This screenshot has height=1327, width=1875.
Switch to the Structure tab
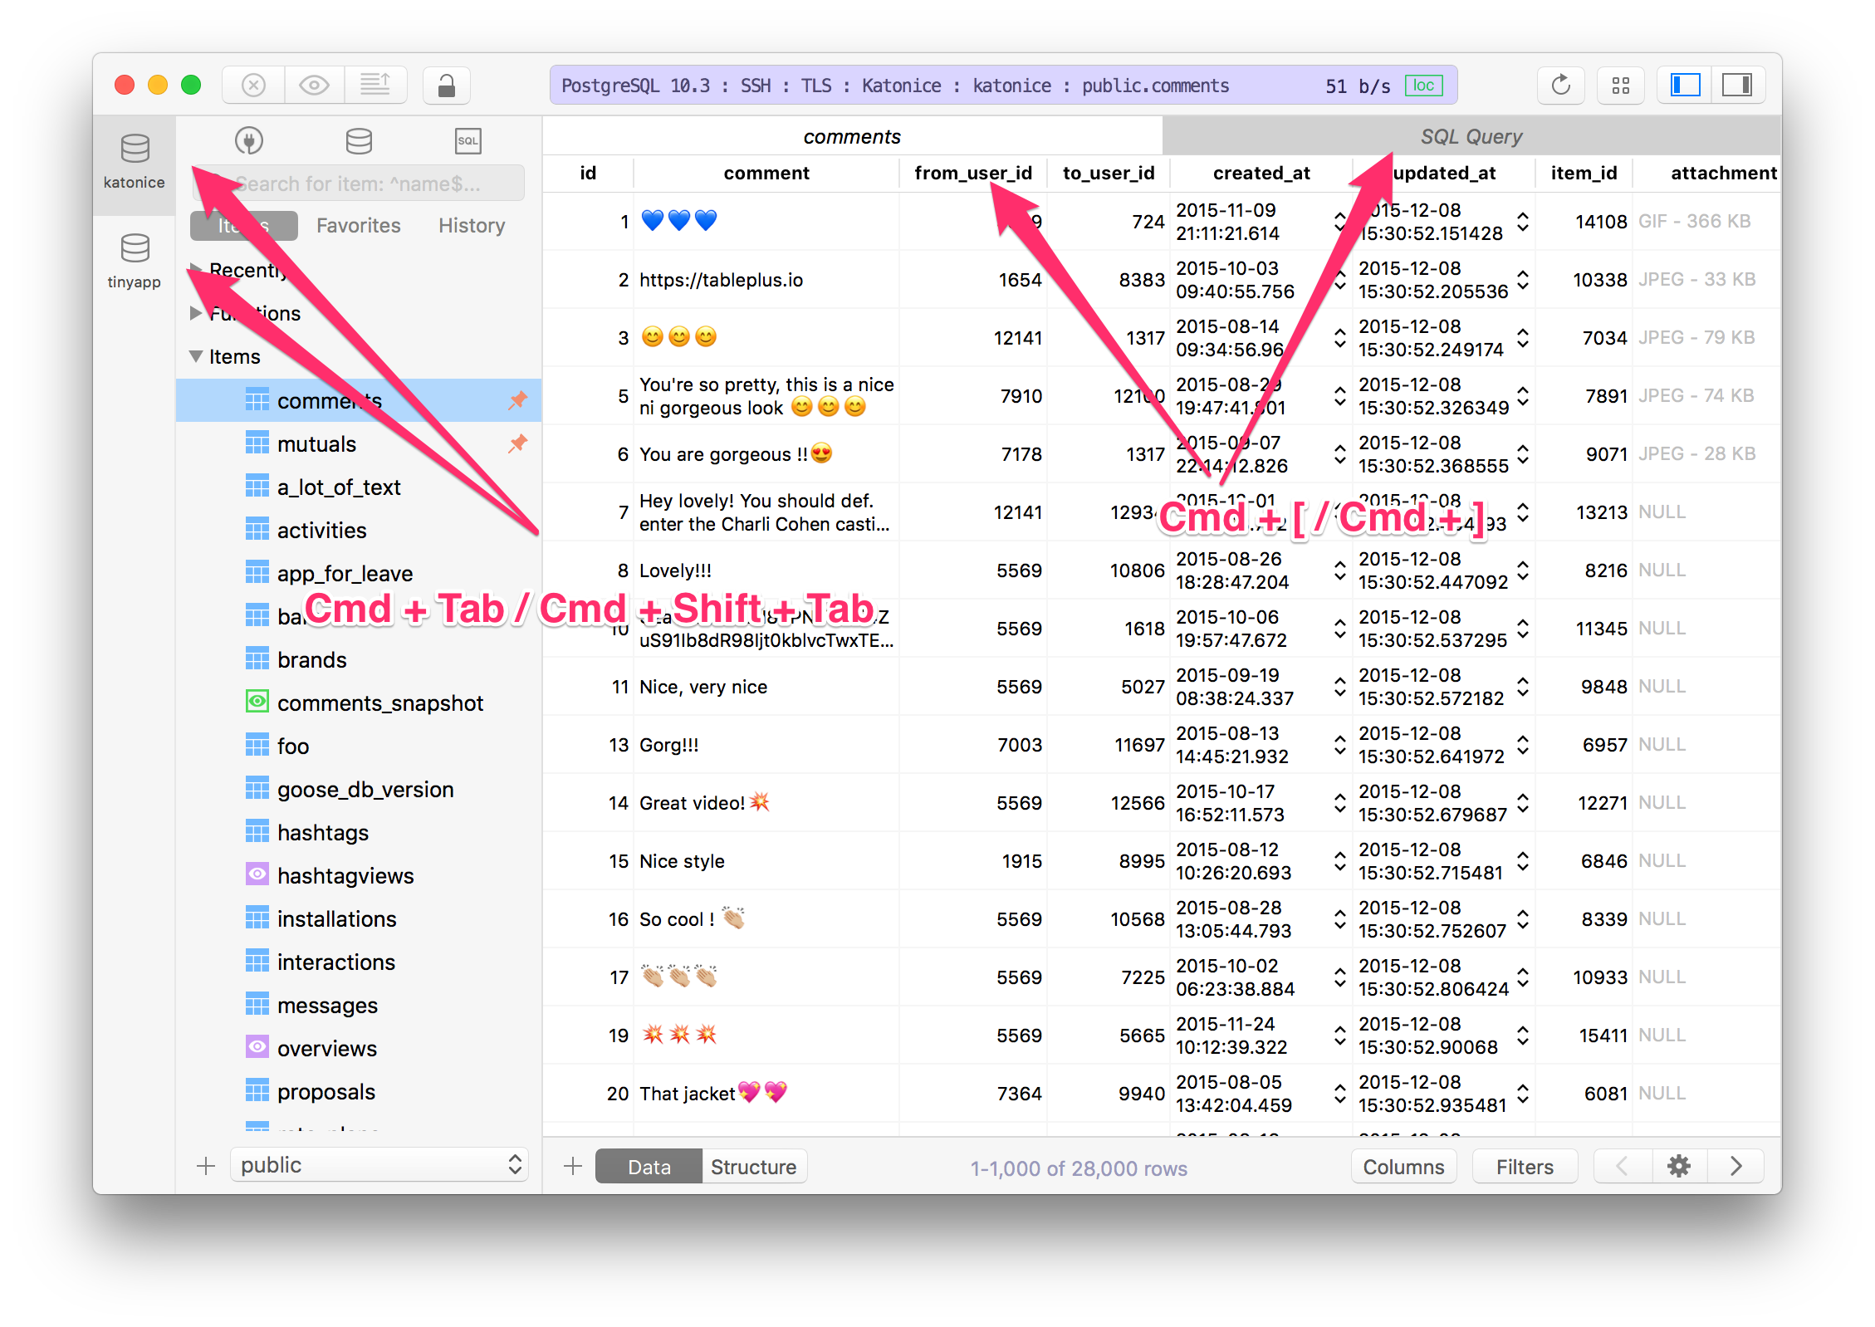point(752,1166)
